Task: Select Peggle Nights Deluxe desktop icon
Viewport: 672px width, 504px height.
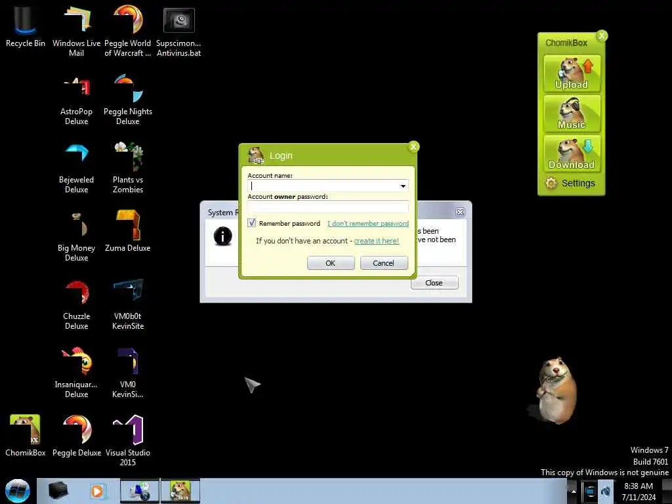Action: [x=128, y=100]
